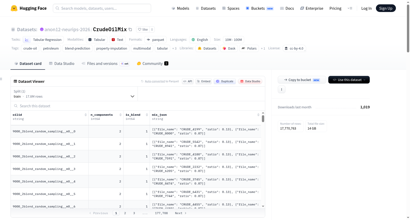The image size is (410, 220).
Task: Open the Pricing page
Action: coord(335,8)
